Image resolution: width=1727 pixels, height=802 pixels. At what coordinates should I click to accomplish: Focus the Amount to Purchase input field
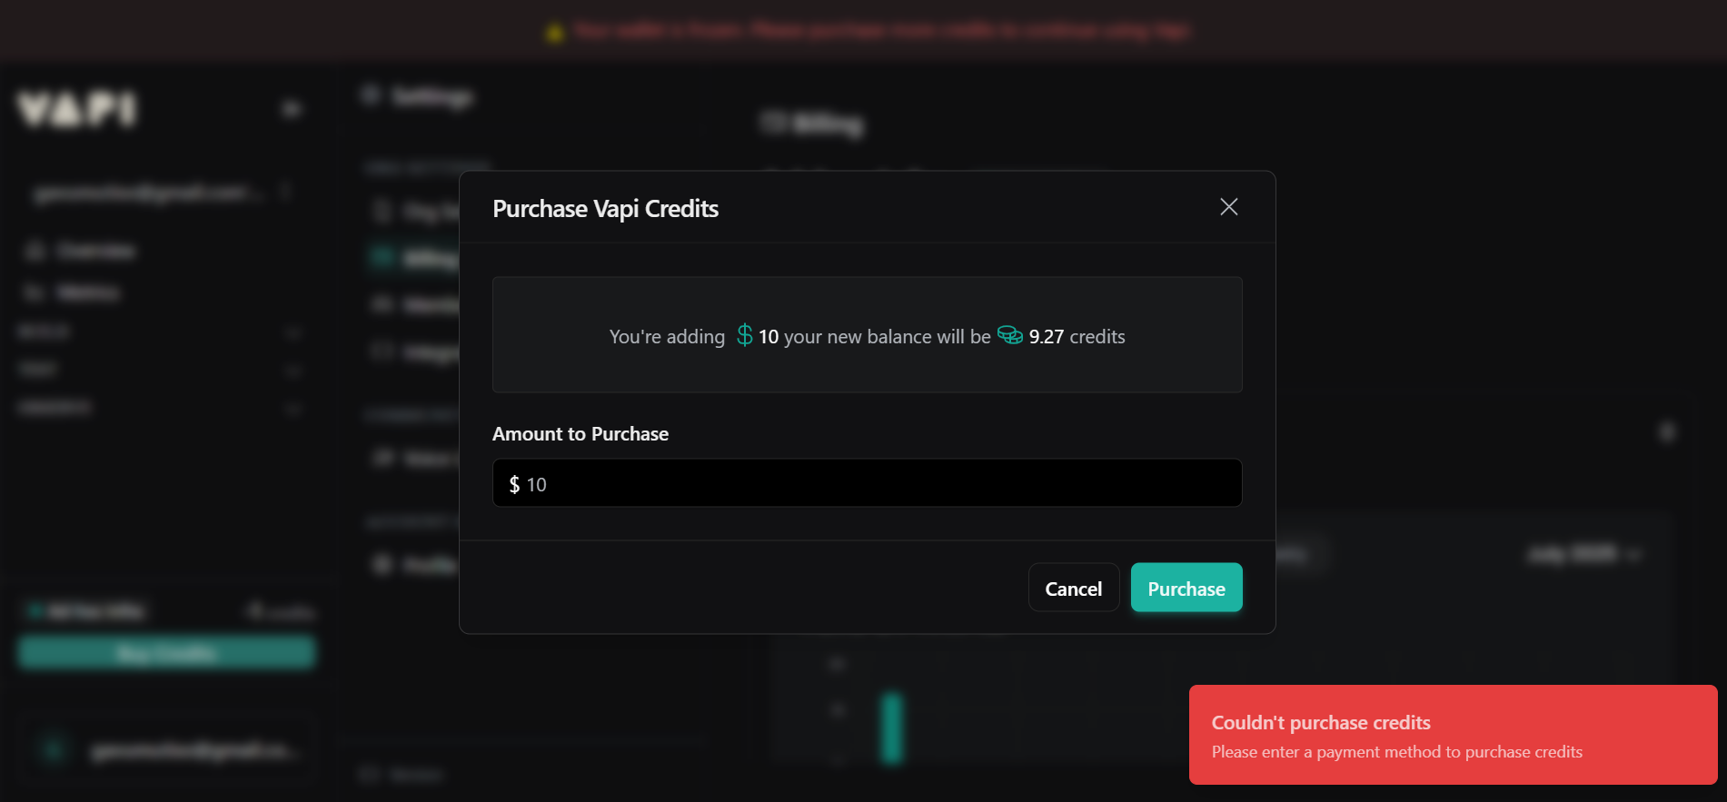(x=867, y=483)
